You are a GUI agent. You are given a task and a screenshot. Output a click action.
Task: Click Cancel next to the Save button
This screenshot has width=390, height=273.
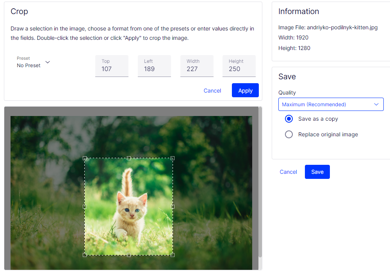(x=288, y=172)
